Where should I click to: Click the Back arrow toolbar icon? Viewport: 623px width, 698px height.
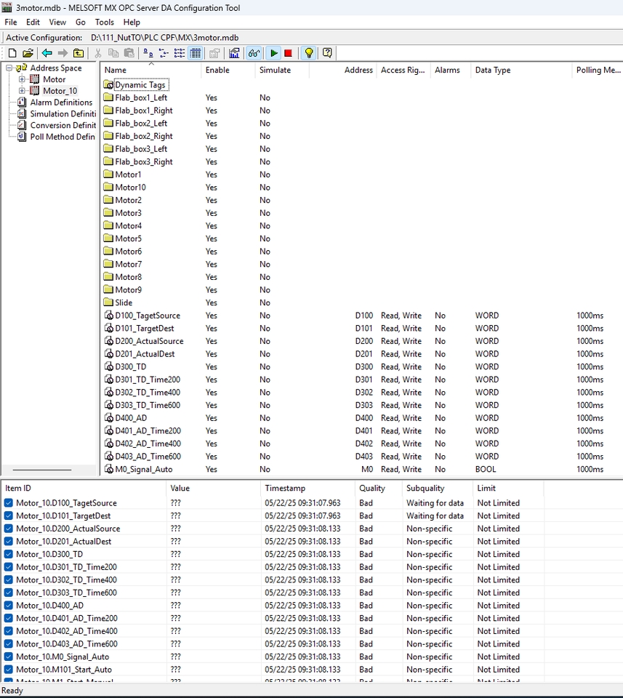point(47,53)
